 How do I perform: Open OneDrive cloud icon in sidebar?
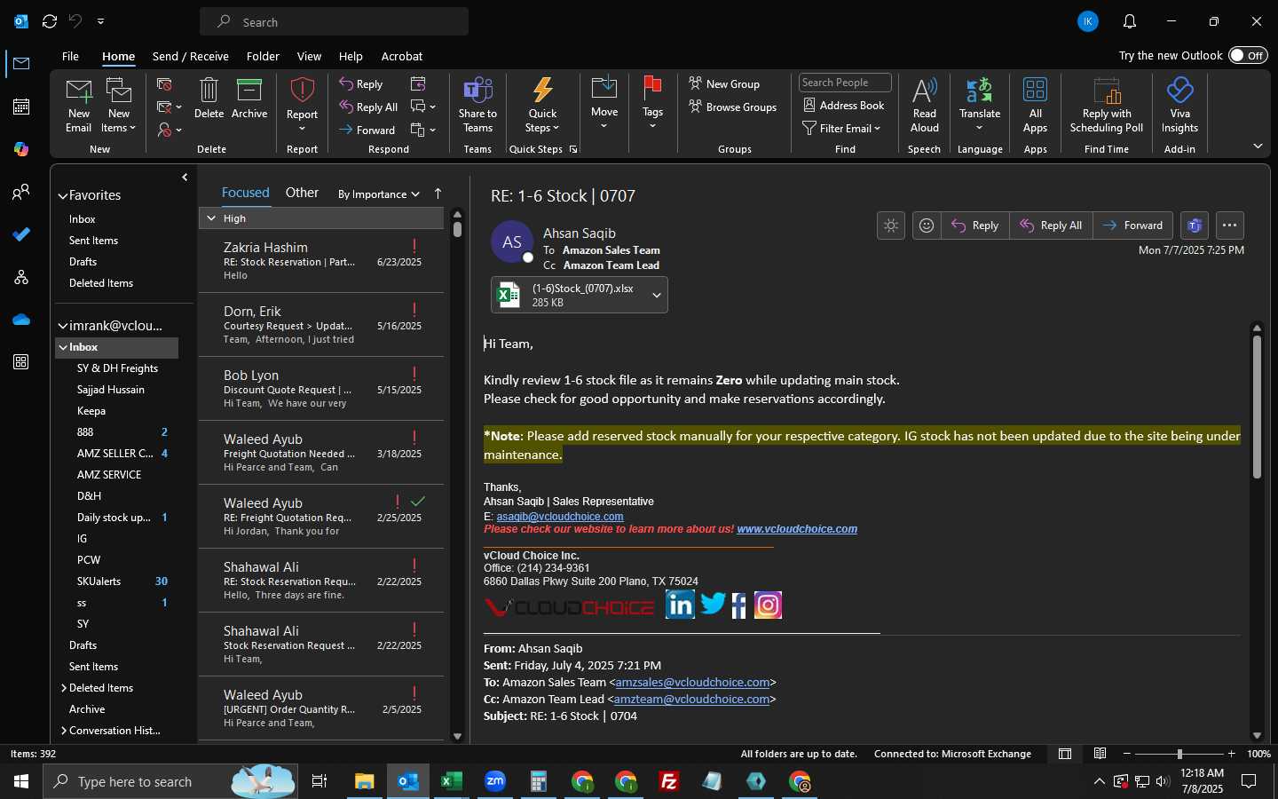tap(21, 320)
